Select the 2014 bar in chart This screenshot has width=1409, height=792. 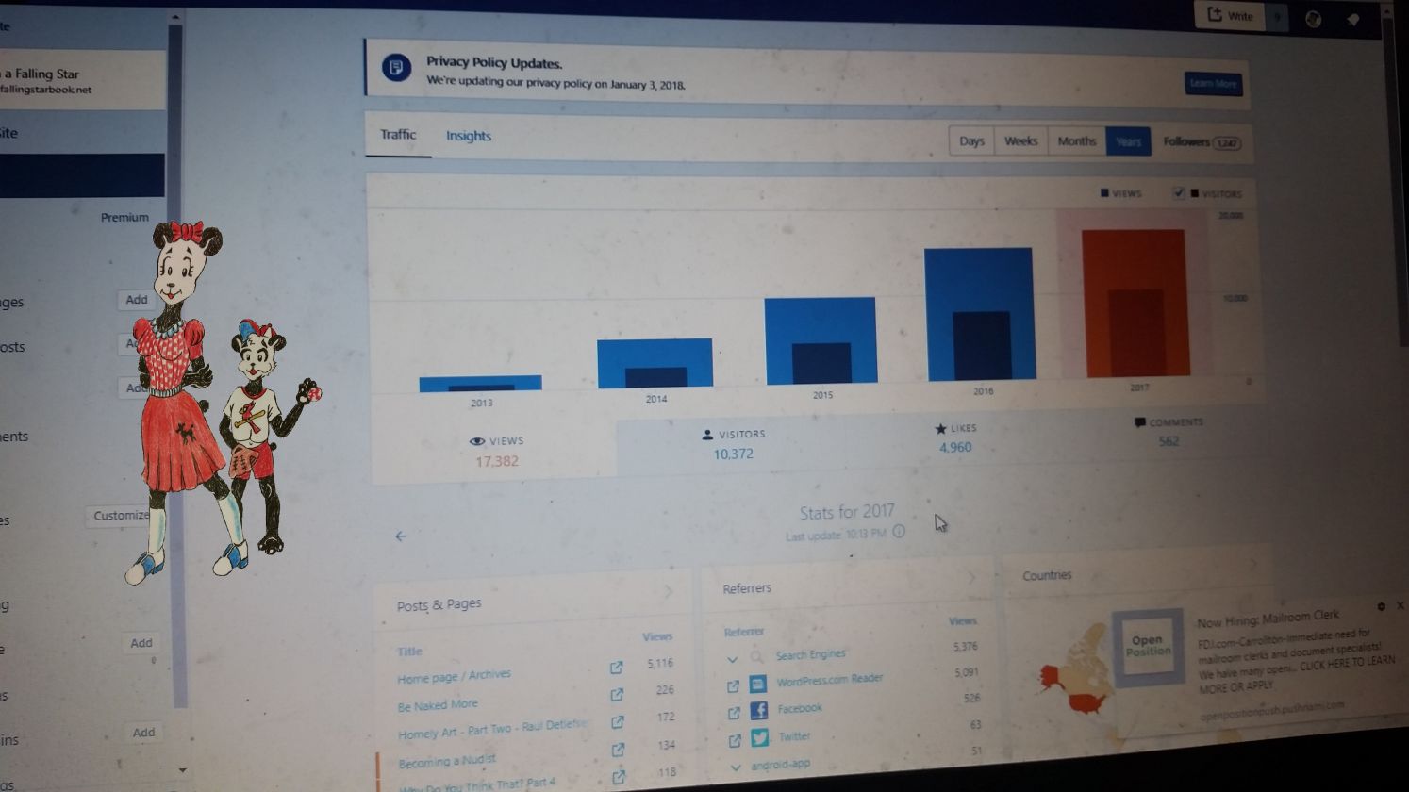click(655, 363)
